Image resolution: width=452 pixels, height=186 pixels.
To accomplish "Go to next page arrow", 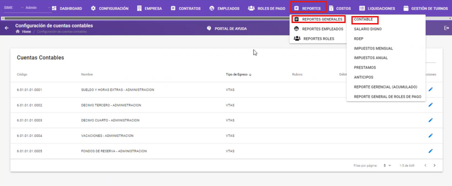I will [x=435, y=166].
